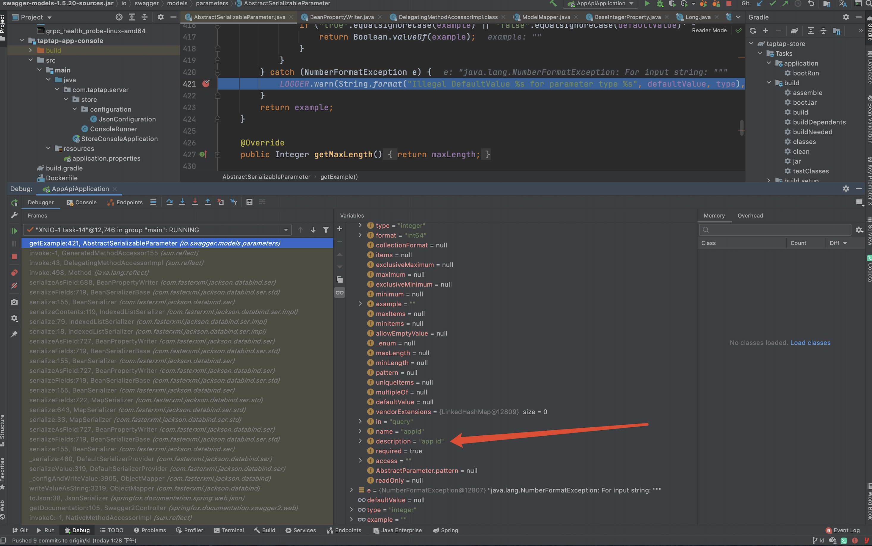This screenshot has height=546, width=872.
Task: Resume program with the green play icon
Action: pyautogui.click(x=14, y=230)
